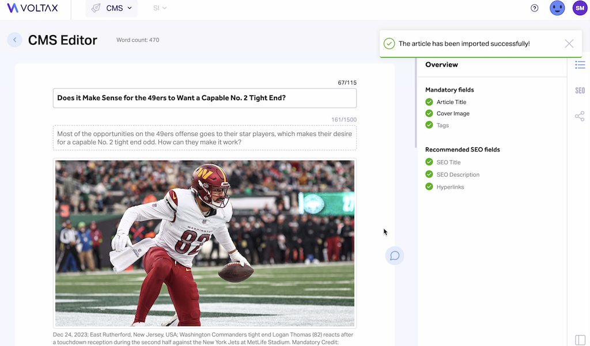
Task: Click the 67/115 title character counter
Action: 347,83
